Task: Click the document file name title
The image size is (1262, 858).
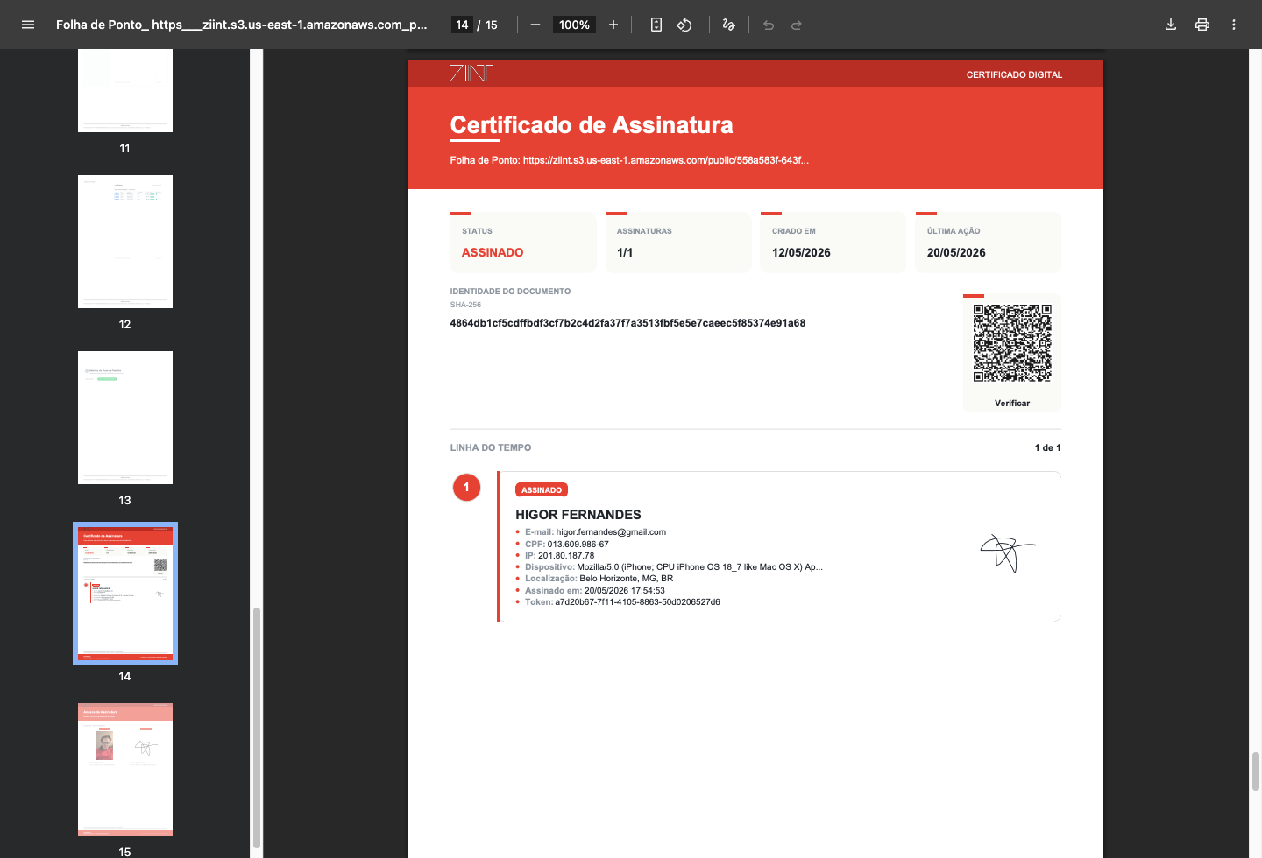Action: point(242,25)
